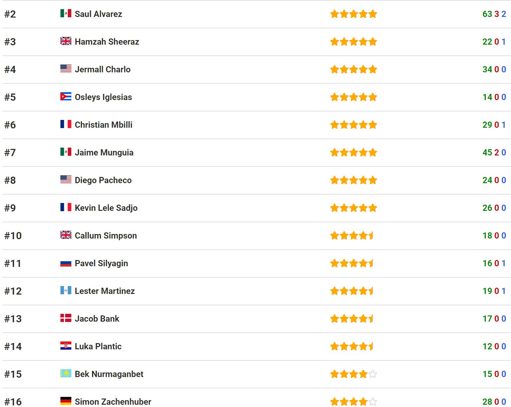Screen dimensions: 511x407
Task: Open Christian Mbilli's boxer page
Action: tap(103, 125)
